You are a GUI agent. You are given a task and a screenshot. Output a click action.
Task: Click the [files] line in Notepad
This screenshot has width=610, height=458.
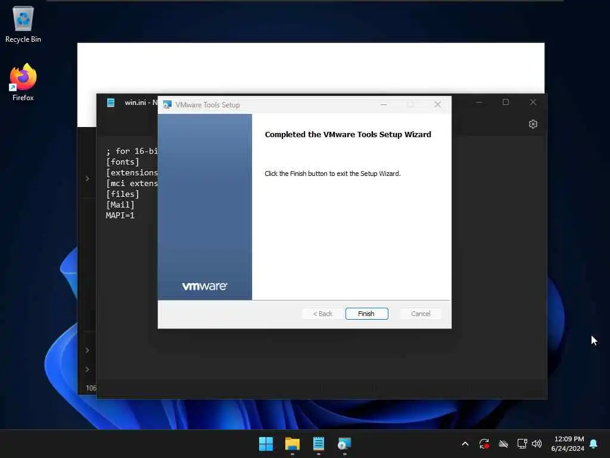(123, 194)
